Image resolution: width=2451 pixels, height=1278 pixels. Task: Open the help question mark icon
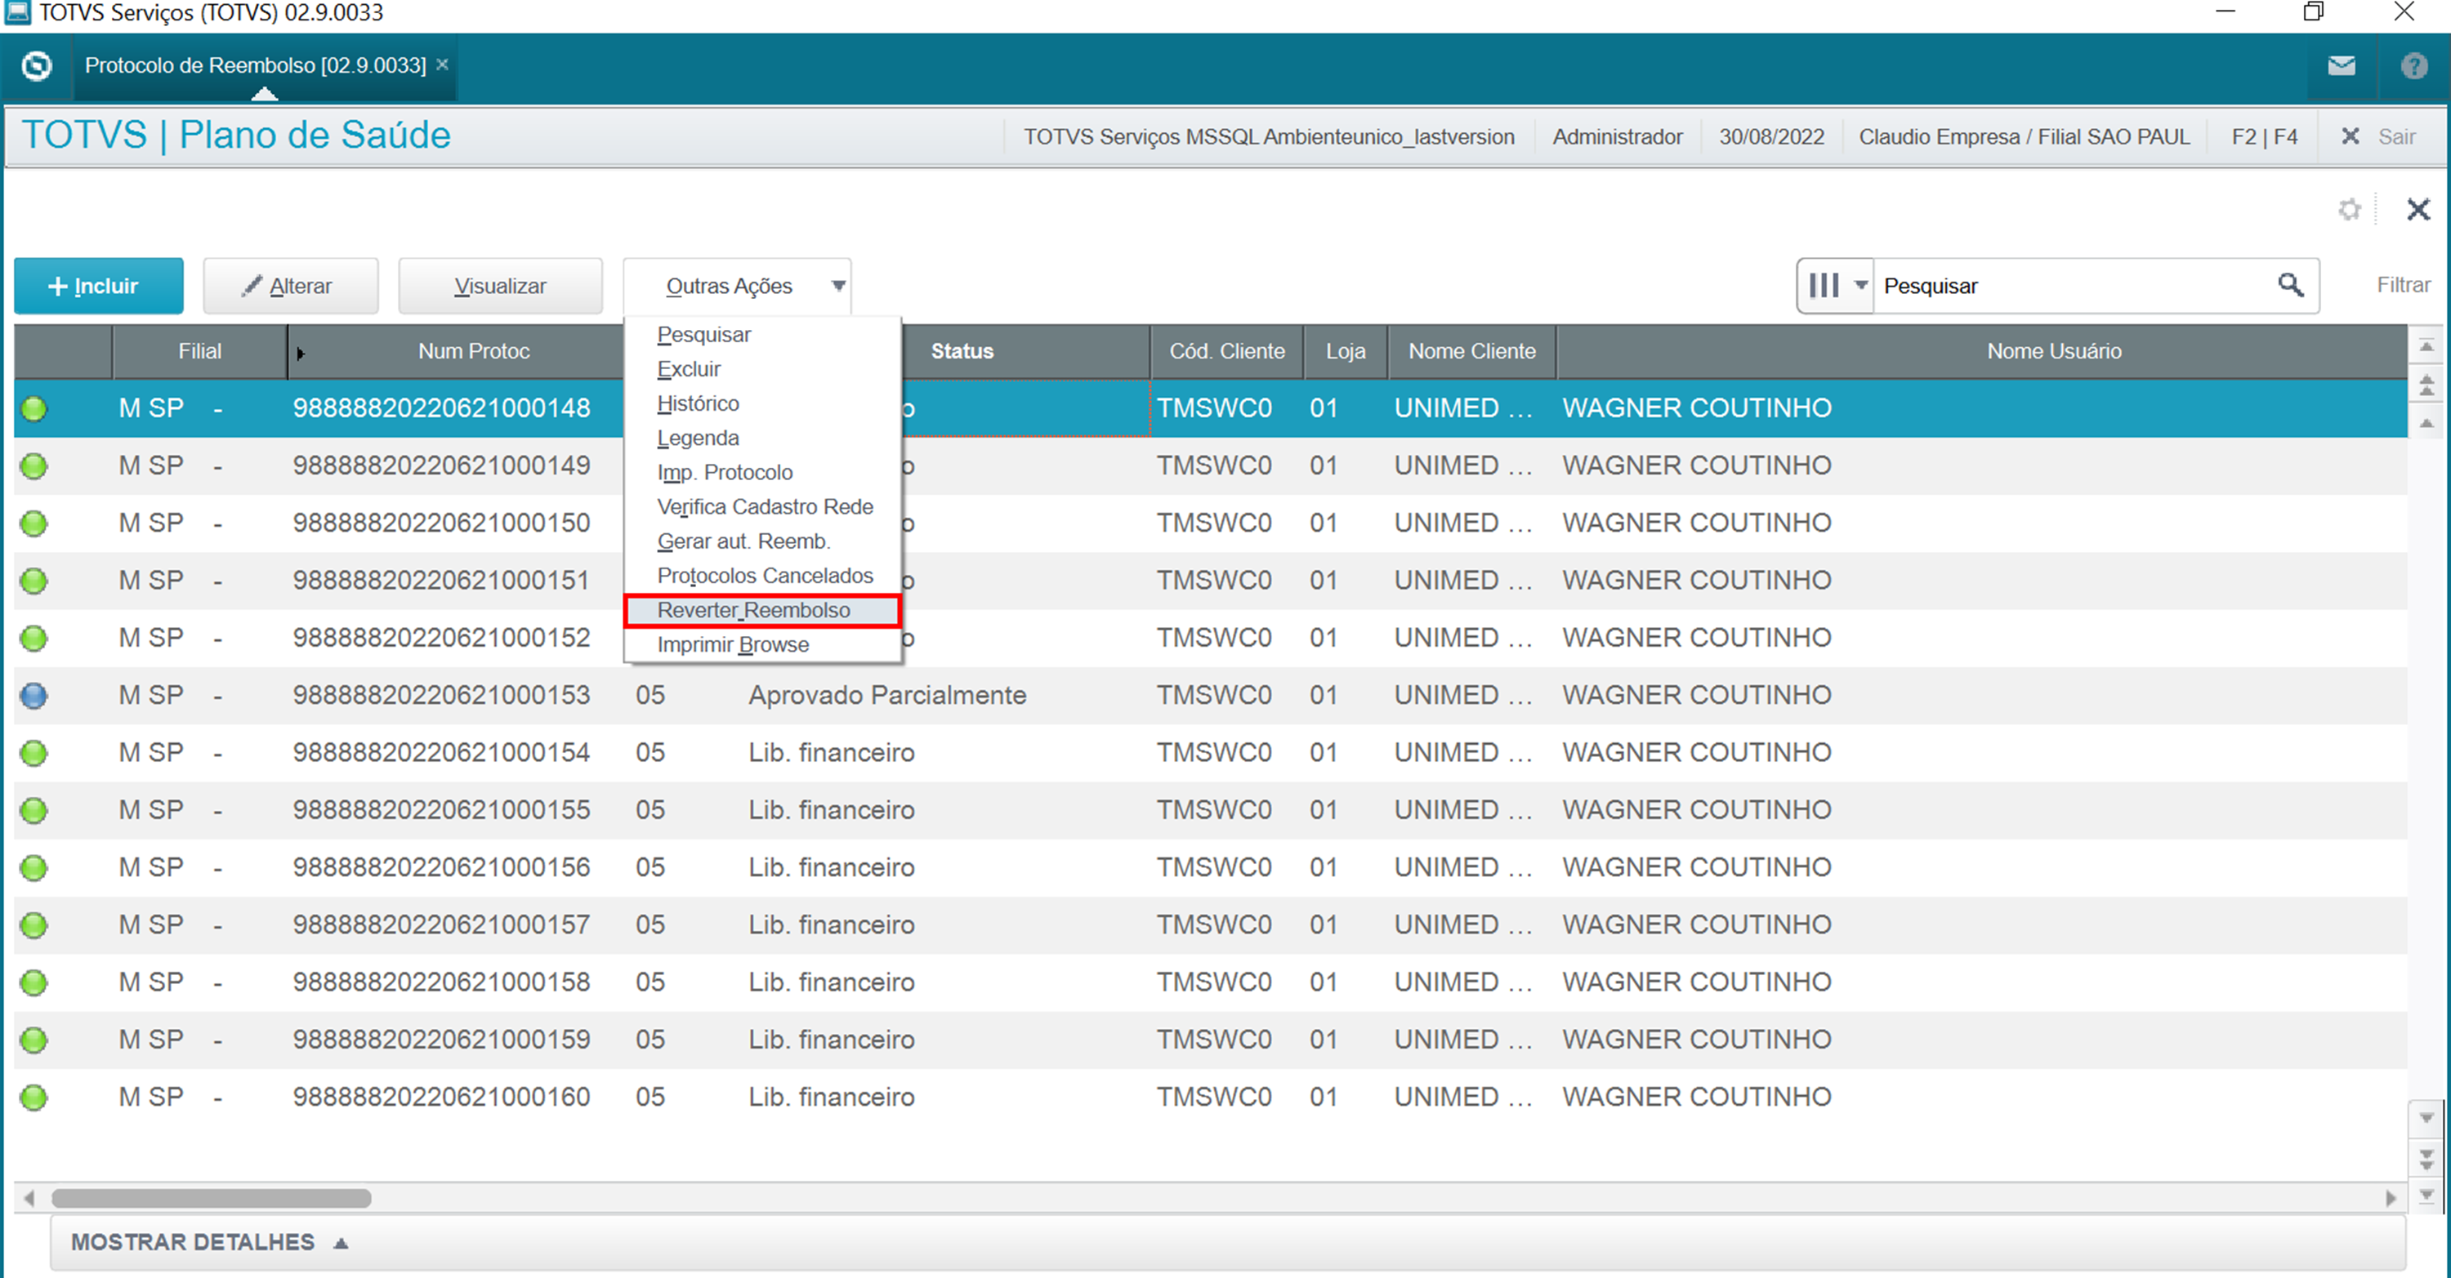[2414, 65]
